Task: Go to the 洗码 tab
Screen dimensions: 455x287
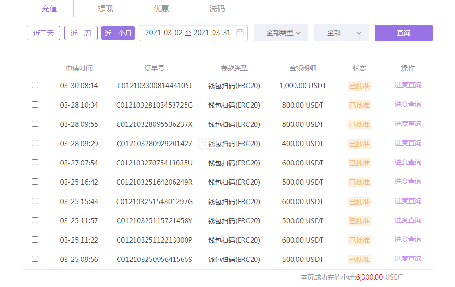Action: 217,9
